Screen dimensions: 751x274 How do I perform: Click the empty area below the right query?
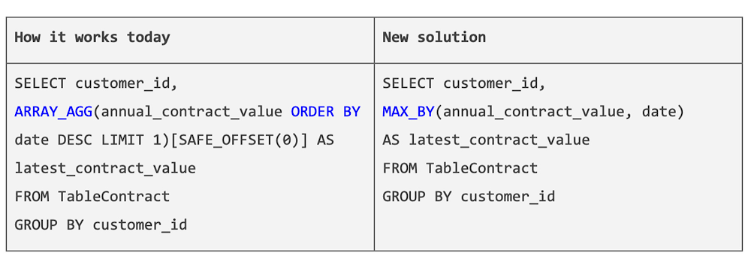(x=558, y=227)
